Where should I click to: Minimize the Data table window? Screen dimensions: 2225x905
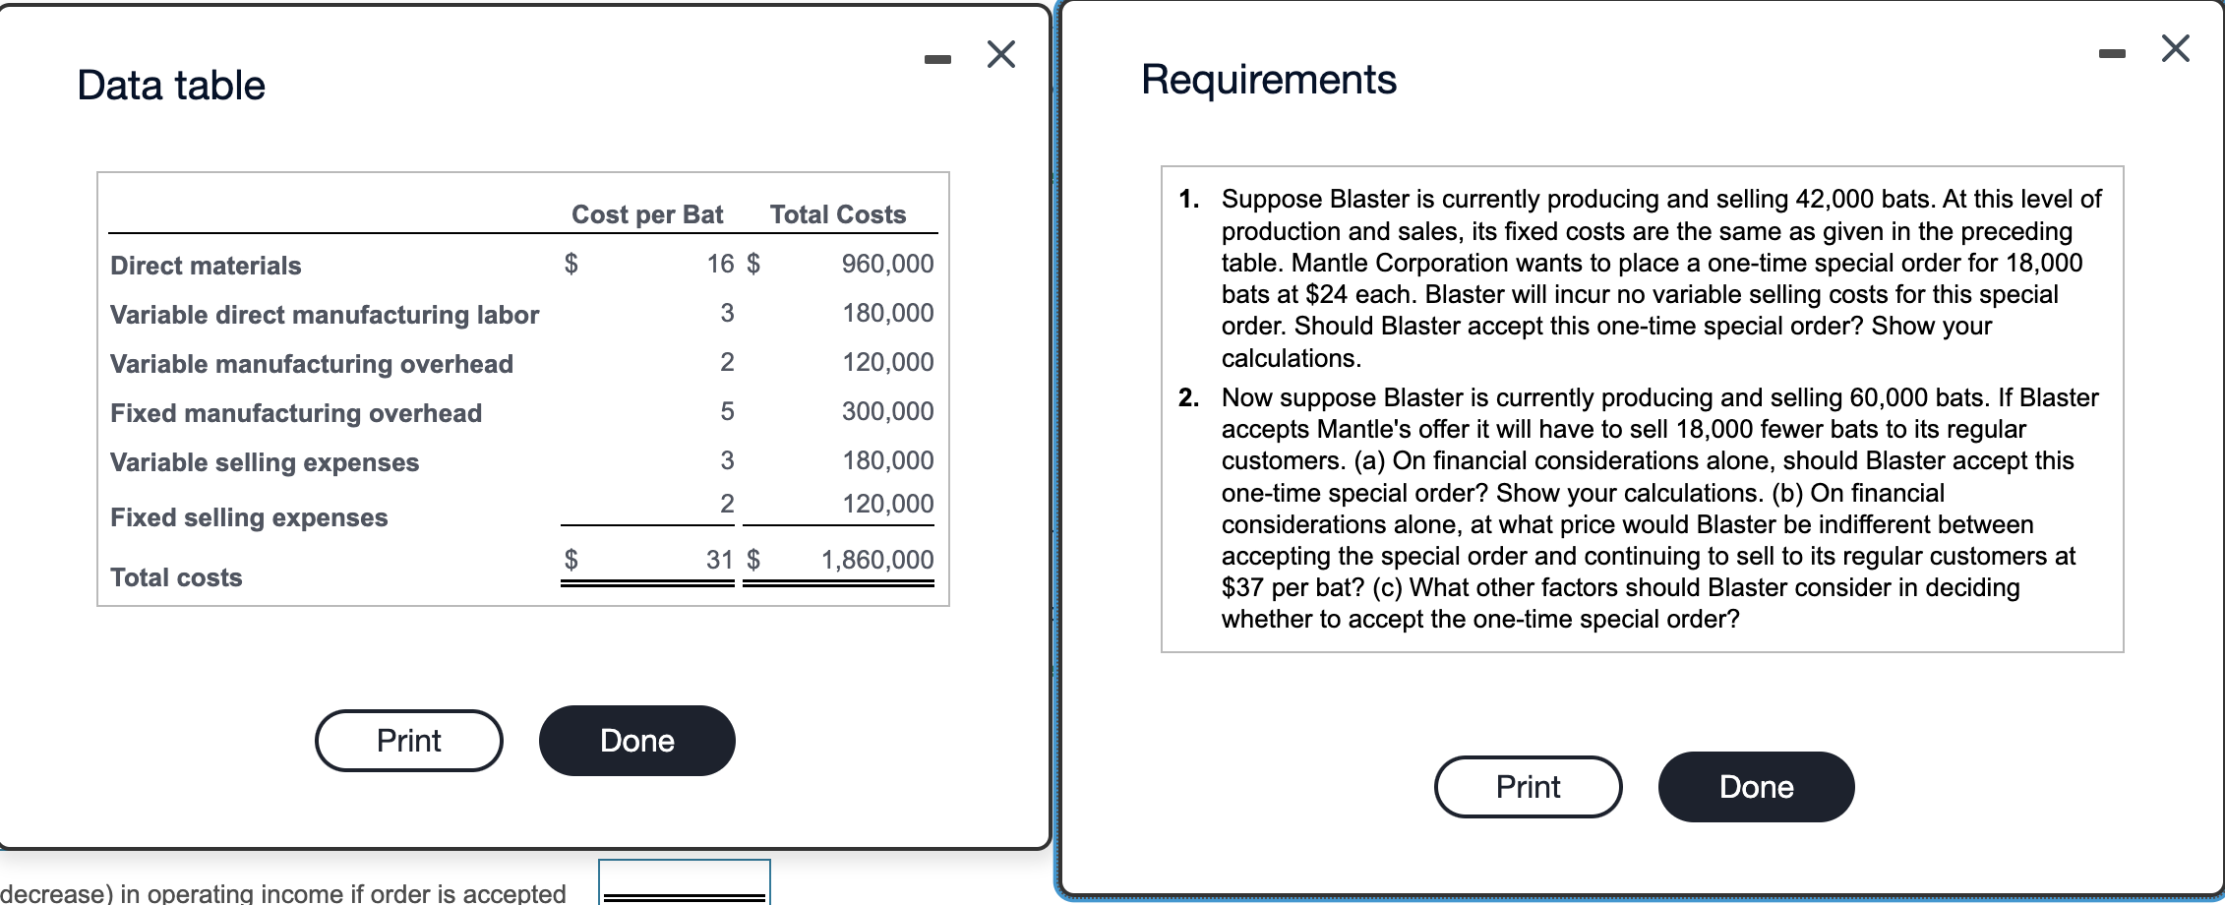936,56
